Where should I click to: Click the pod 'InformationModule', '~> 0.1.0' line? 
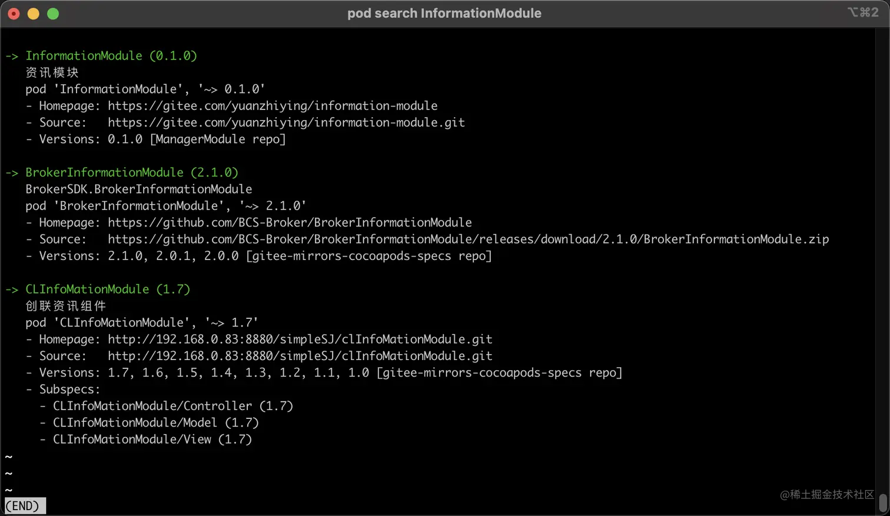[x=145, y=89]
